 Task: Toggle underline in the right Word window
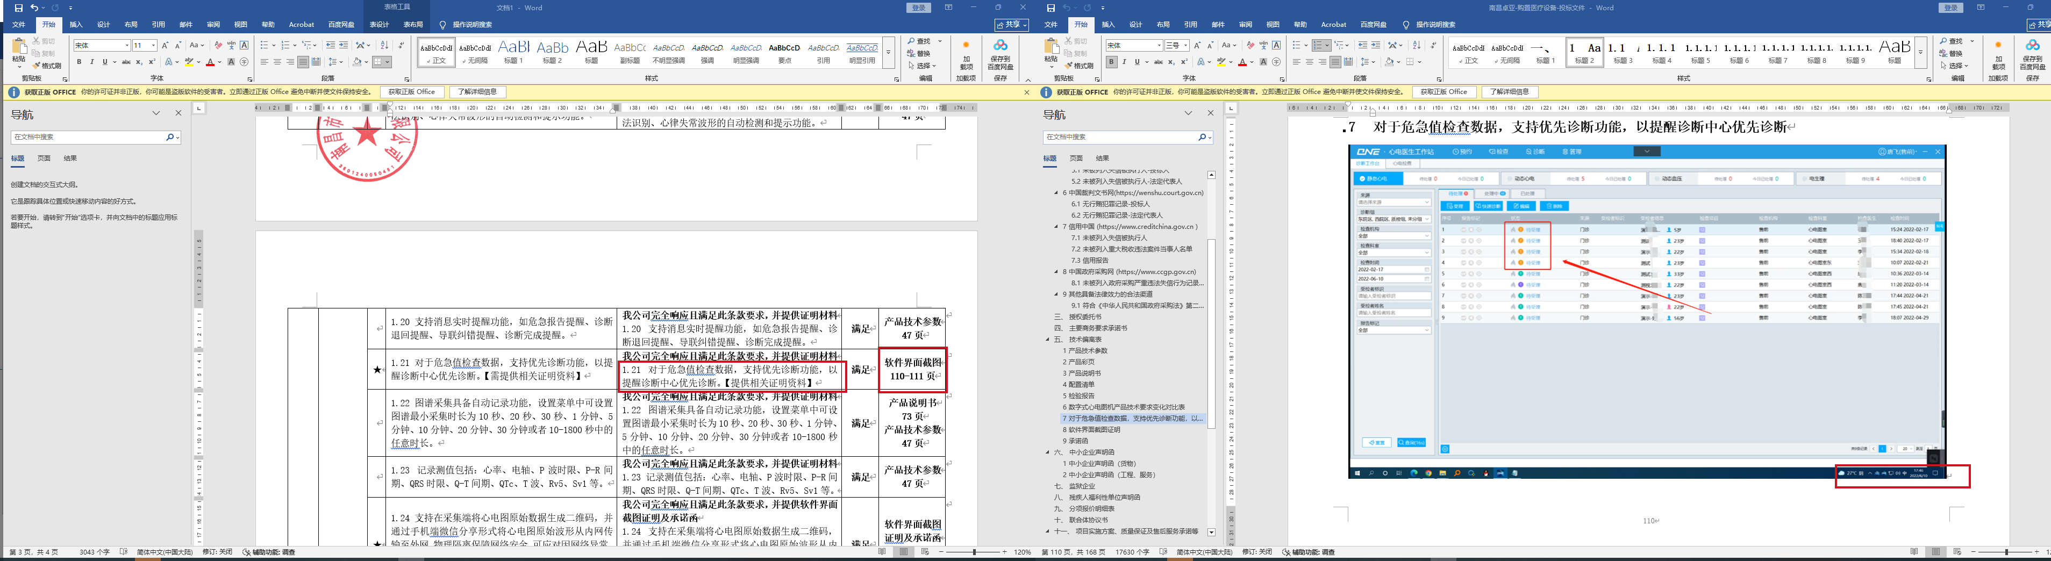coord(1136,62)
